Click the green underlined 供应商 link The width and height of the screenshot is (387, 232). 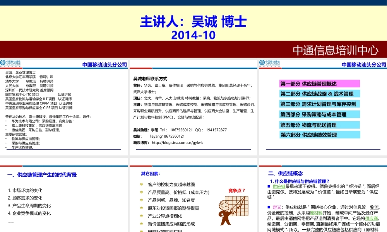tap(372, 218)
